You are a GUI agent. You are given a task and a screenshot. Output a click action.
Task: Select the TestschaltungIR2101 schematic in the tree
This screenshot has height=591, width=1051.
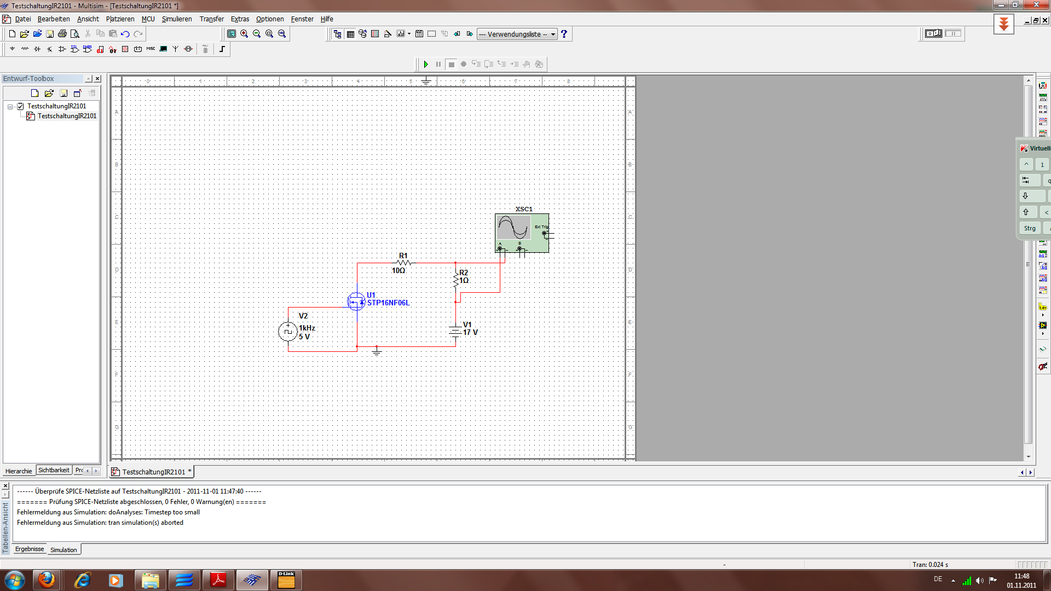(x=67, y=116)
